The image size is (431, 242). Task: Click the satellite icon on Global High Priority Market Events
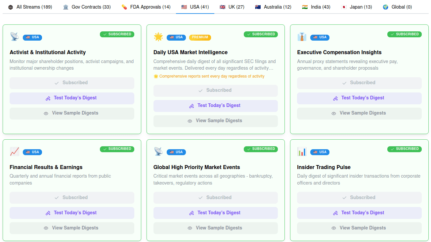[158, 151]
